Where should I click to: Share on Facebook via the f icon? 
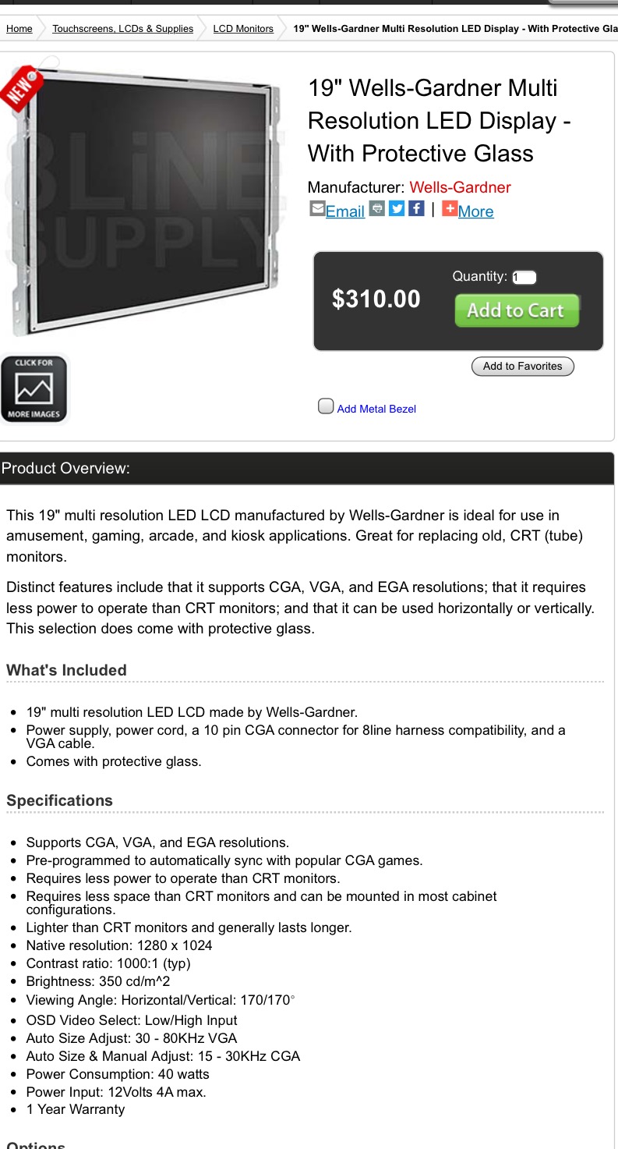click(416, 209)
